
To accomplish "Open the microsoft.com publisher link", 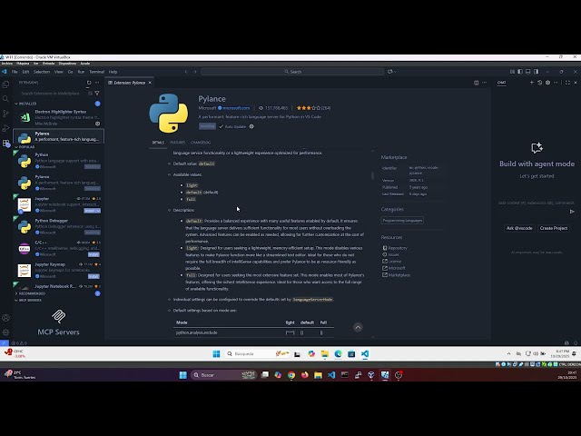I will [236, 108].
